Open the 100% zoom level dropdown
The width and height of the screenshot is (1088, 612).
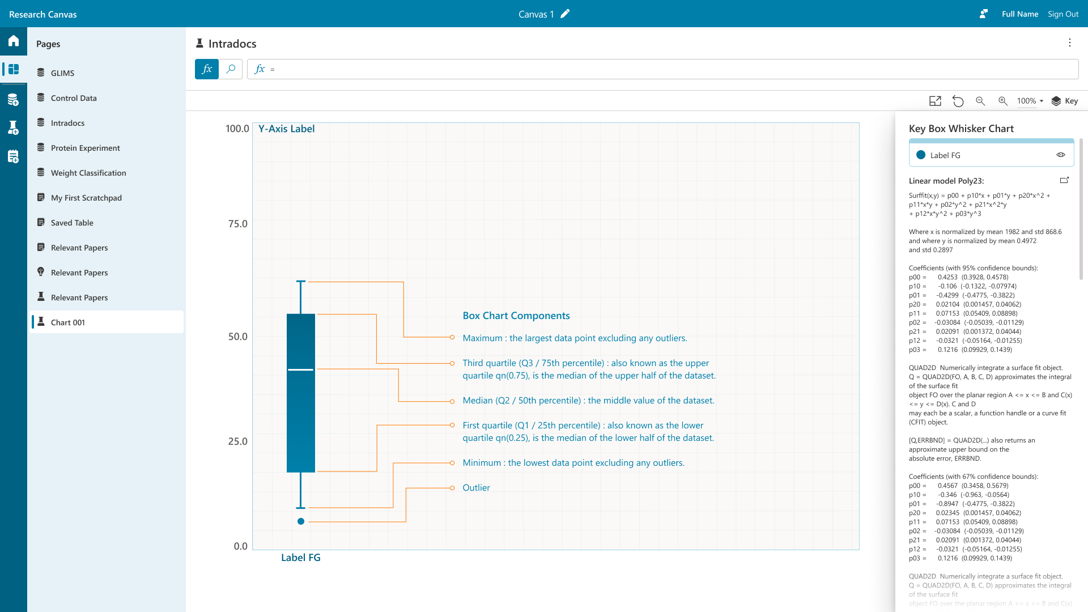point(1030,101)
